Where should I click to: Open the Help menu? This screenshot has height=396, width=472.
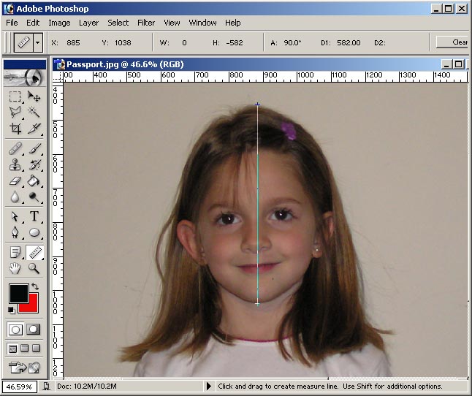(x=232, y=23)
